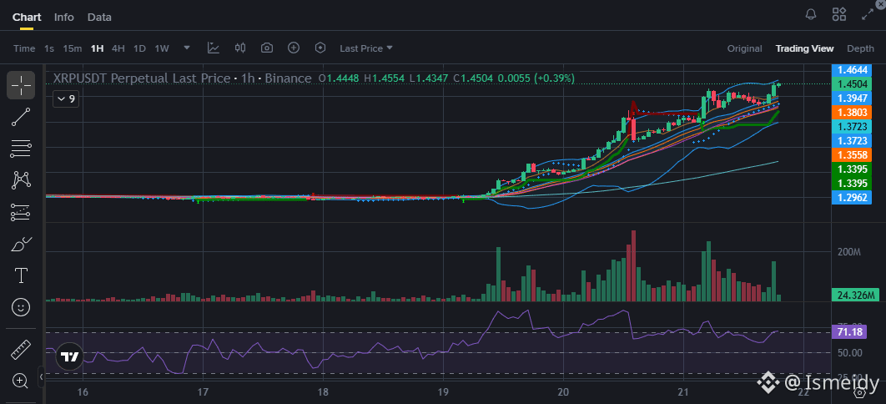Take a chart snapshot with camera icon
886x404 pixels.
(x=267, y=48)
